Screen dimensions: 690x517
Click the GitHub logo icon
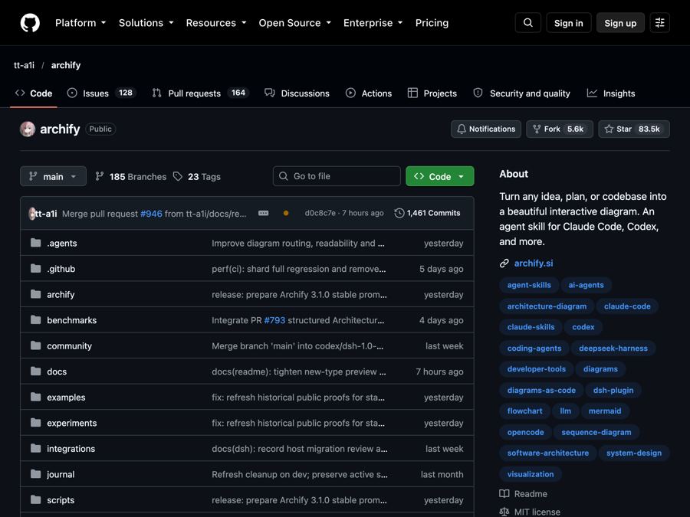coord(30,23)
